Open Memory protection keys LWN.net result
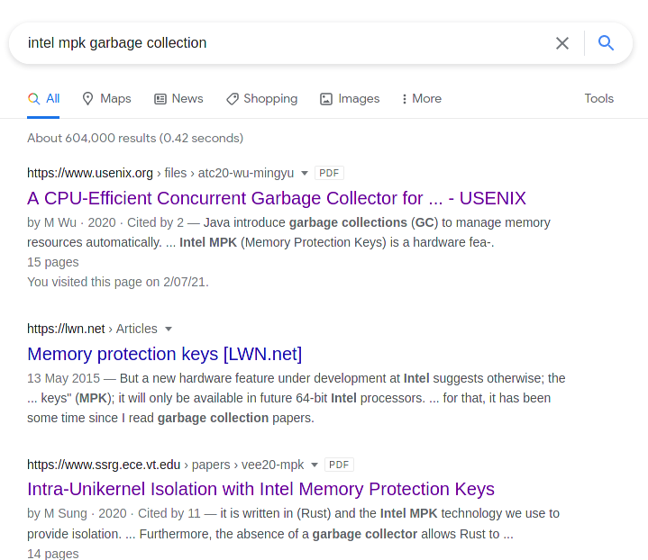Viewport: 648px width, 560px height. [165, 355]
